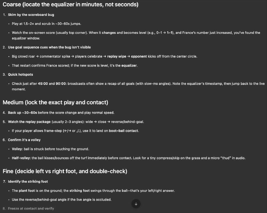Click the bold "replay wipe" text
Viewport: 267px width, 213px height.
[x=117, y=56]
